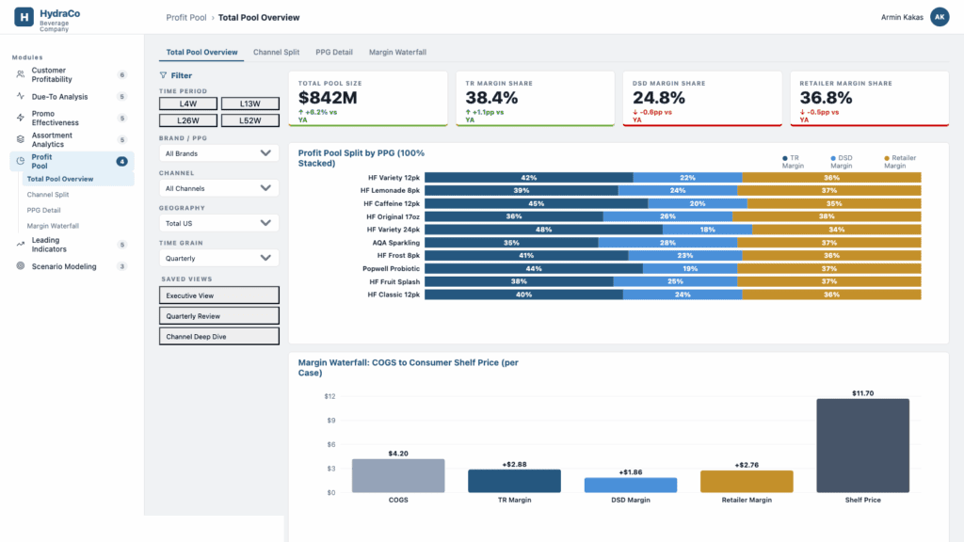Open Leading Indicators in the sidebar

pos(72,245)
